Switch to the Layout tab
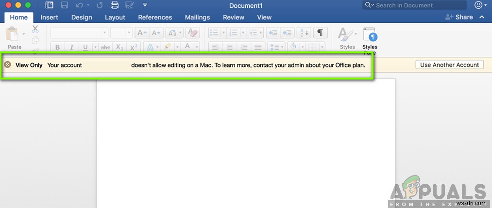Image resolution: width=492 pixels, height=208 pixels. tap(115, 17)
